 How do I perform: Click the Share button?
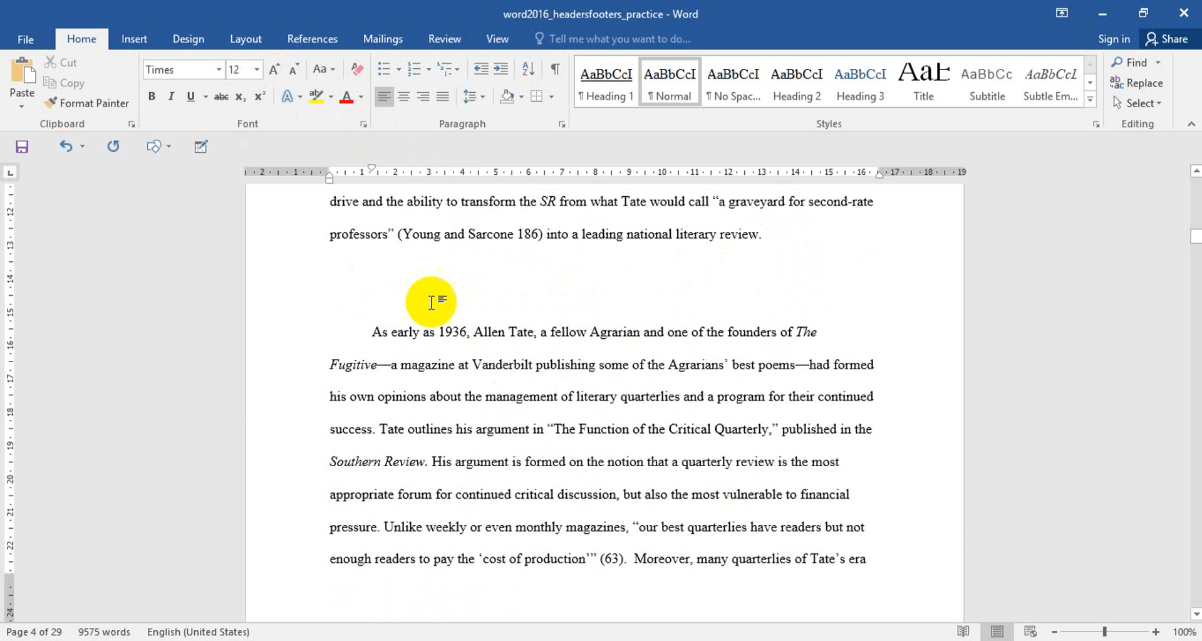[x=1167, y=39]
